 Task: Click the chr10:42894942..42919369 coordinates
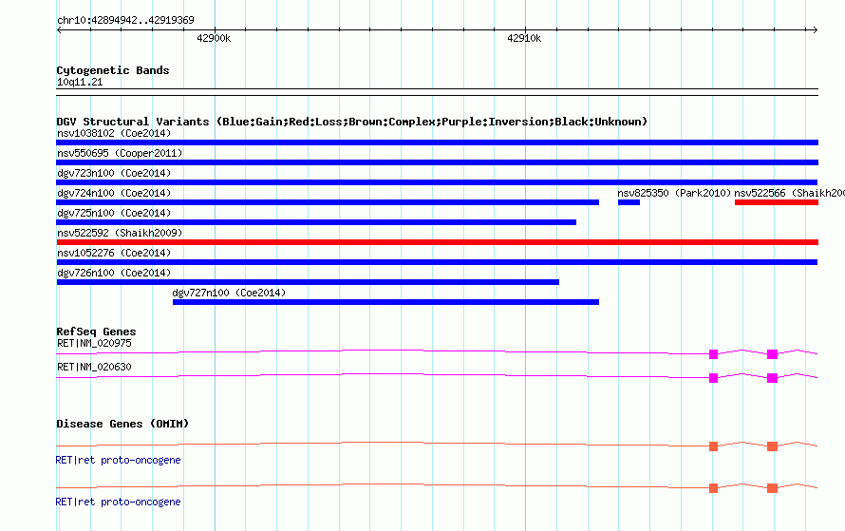point(125,20)
